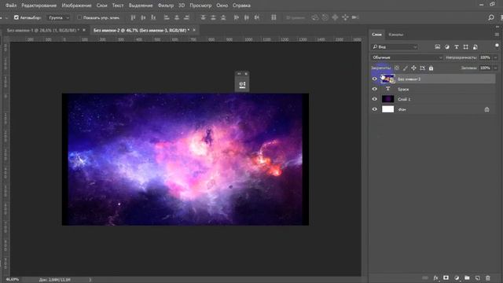This screenshot has height=283, width=503.
Task: Hide the Без имени-3 smart object layer
Action: coord(374,79)
